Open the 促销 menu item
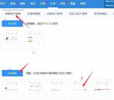This screenshot has height=100, width=114. pyautogui.click(x=13, y=3)
